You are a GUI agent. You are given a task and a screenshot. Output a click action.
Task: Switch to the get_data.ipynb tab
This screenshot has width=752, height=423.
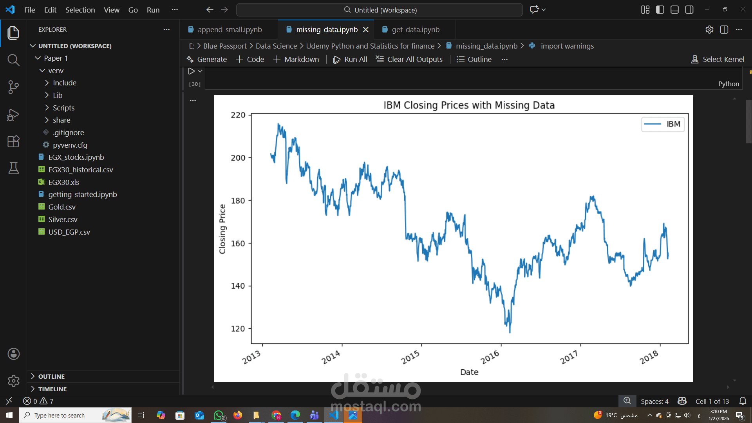coord(415,30)
